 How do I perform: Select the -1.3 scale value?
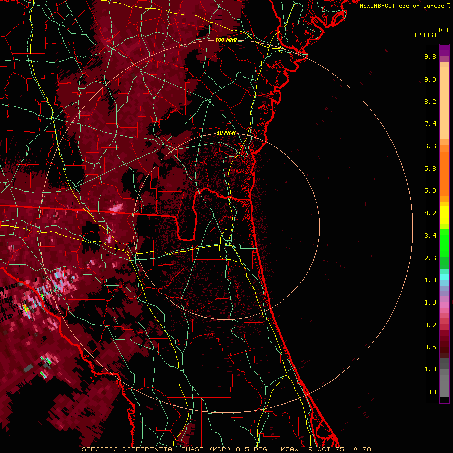(x=428, y=369)
